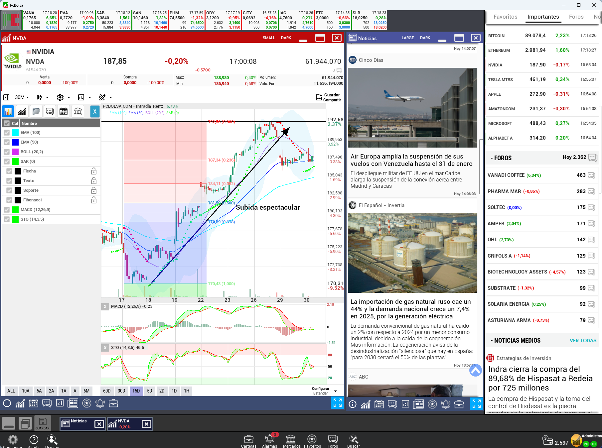The image size is (602, 448).
Task: Open the indicators chart dropdown
Action: pos(84,97)
